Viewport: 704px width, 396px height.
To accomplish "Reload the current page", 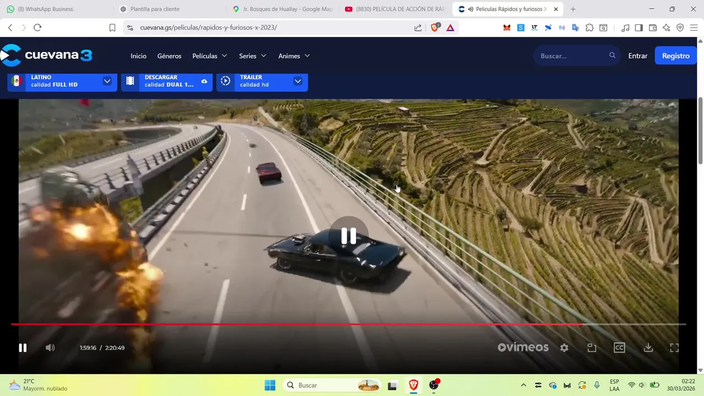I will pyautogui.click(x=37, y=28).
